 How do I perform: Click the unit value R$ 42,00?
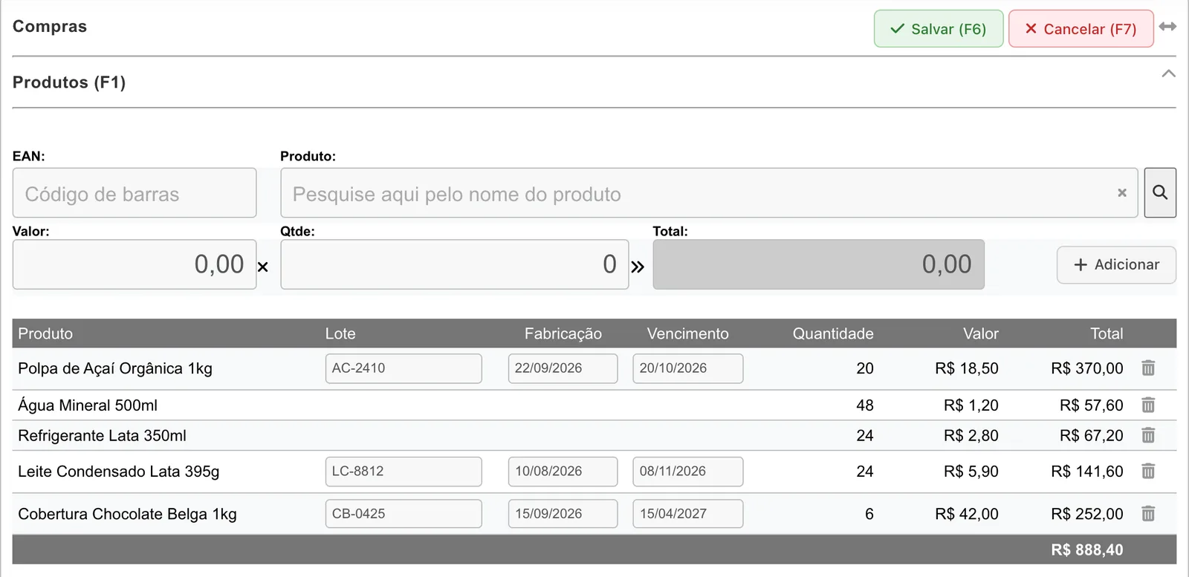tap(967, 514)
